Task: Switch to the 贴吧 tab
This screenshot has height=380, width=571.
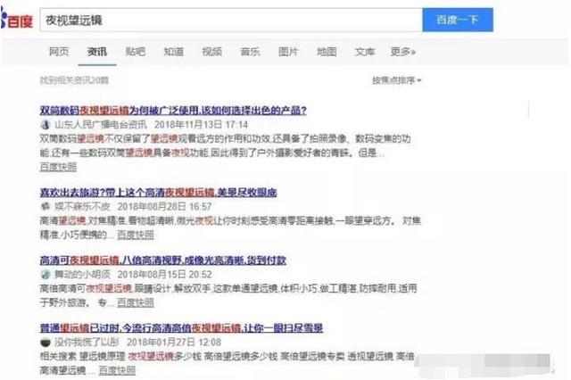Action: (x=136, y=52)
